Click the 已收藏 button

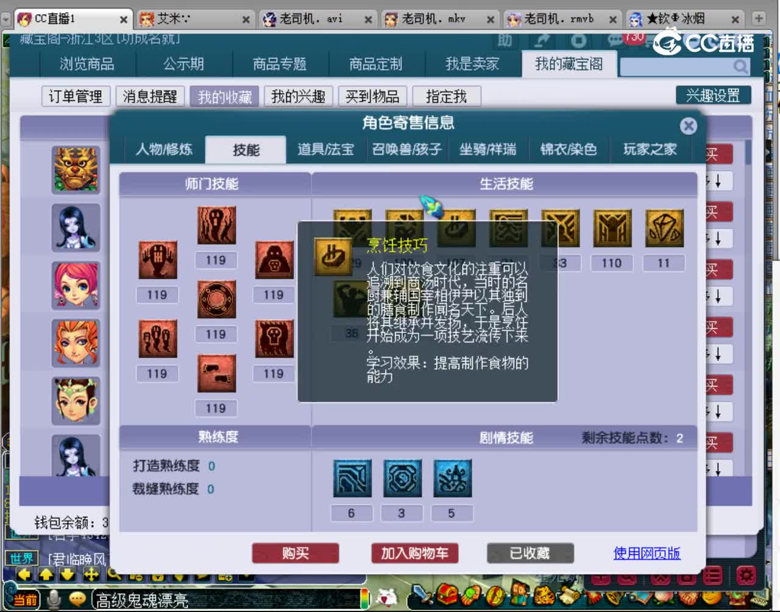(x=530, y=553)
